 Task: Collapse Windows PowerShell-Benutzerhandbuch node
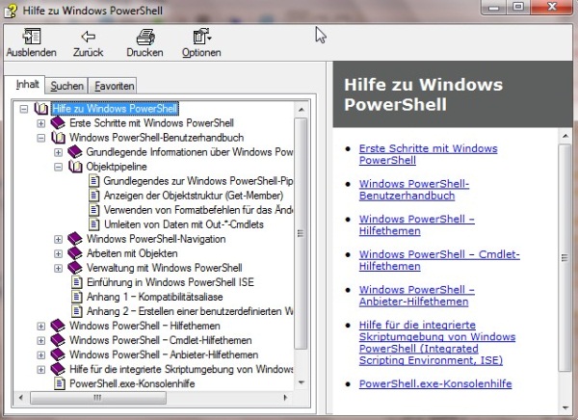(x=40, y=138)
